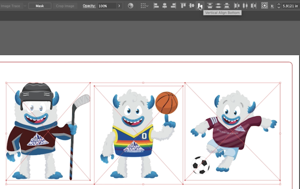Click the X coordinate label
The height and width of the screenshot is (189, 300).
point(272,6)
